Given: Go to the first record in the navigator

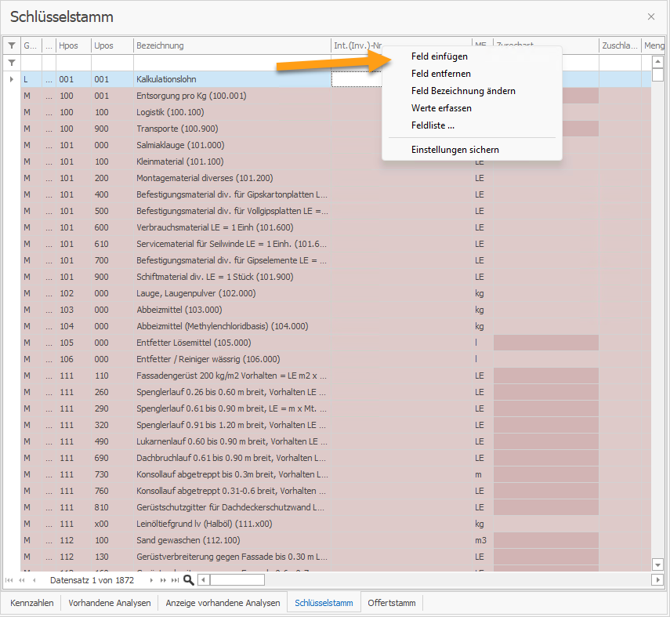Looking at the screenshot, I should click(9, 580).
